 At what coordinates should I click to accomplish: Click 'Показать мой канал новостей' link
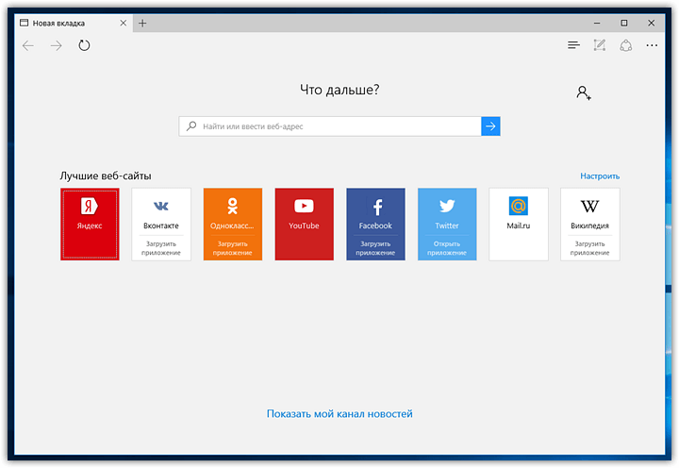(339, 414)
